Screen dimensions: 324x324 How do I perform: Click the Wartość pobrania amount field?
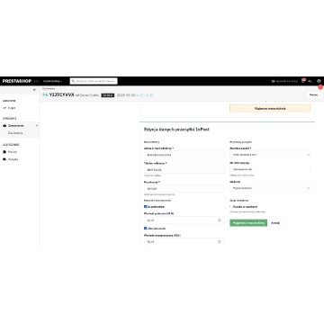pyautogui.click(x=184, y=220)
